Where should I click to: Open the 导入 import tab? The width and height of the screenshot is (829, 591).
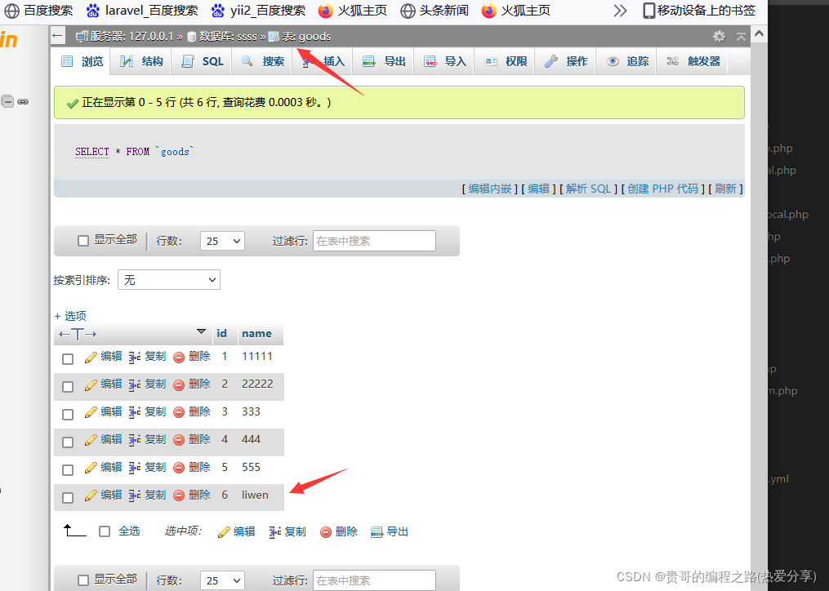pos(444,61)
